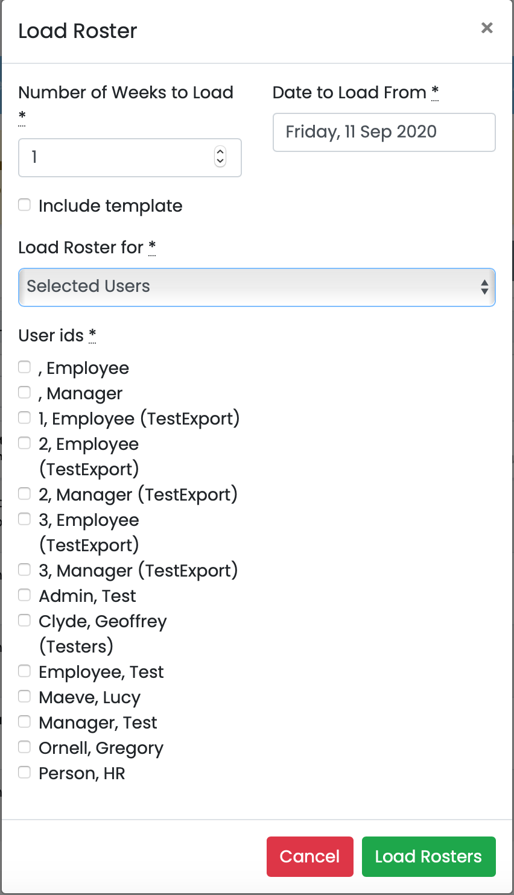514x895 pixels.
Task: Enable the Include template checkbox
Action: pyautogui.click(x=25, y=205)
